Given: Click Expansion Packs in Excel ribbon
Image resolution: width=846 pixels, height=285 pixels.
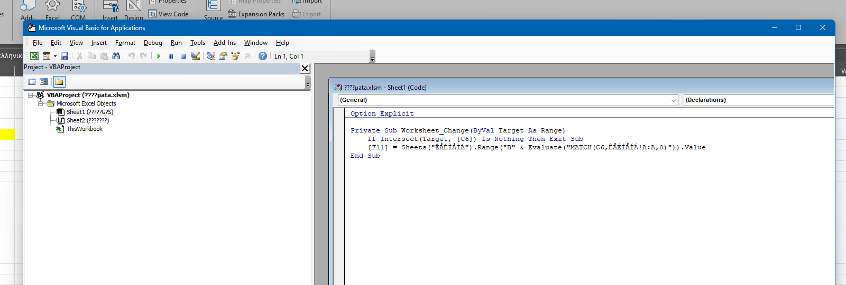Looking at the screenshot, I should (256, 14).
